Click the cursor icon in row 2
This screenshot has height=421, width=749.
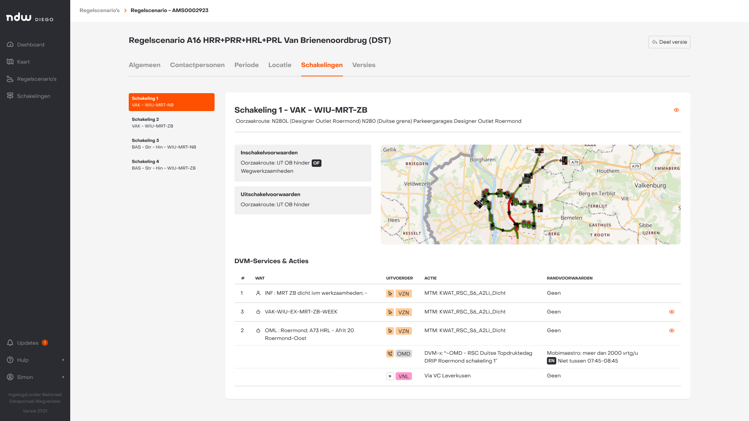pos(390,331)
